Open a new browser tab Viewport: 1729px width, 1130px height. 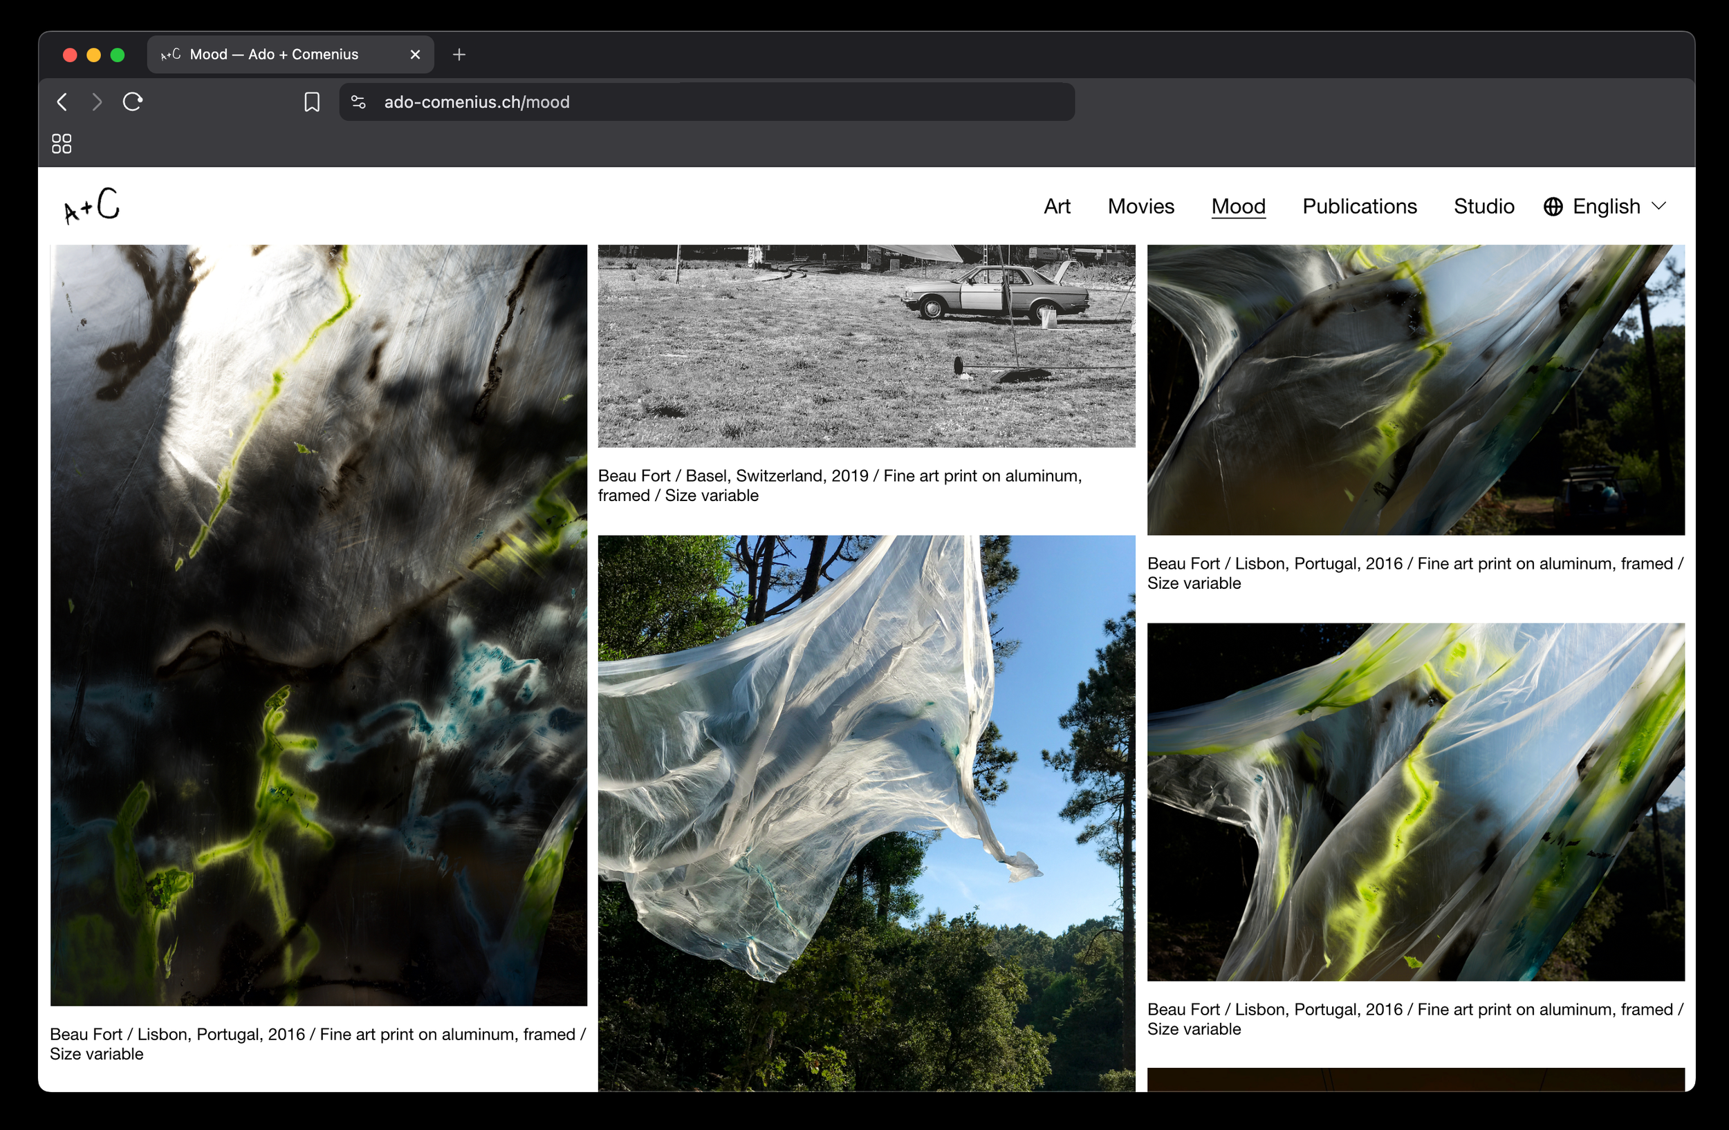point(459,55)
